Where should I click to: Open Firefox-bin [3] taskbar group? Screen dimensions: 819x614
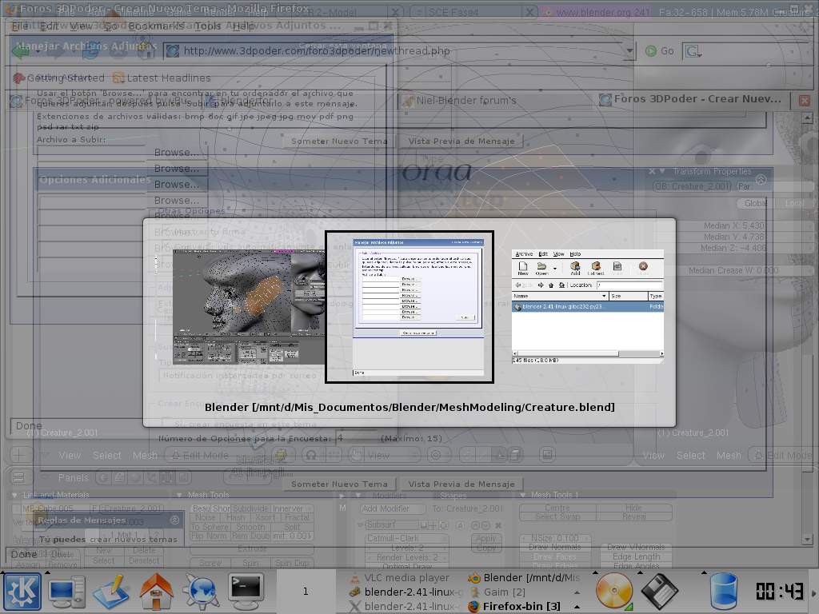pyautogui.click(x=525, y=606)
